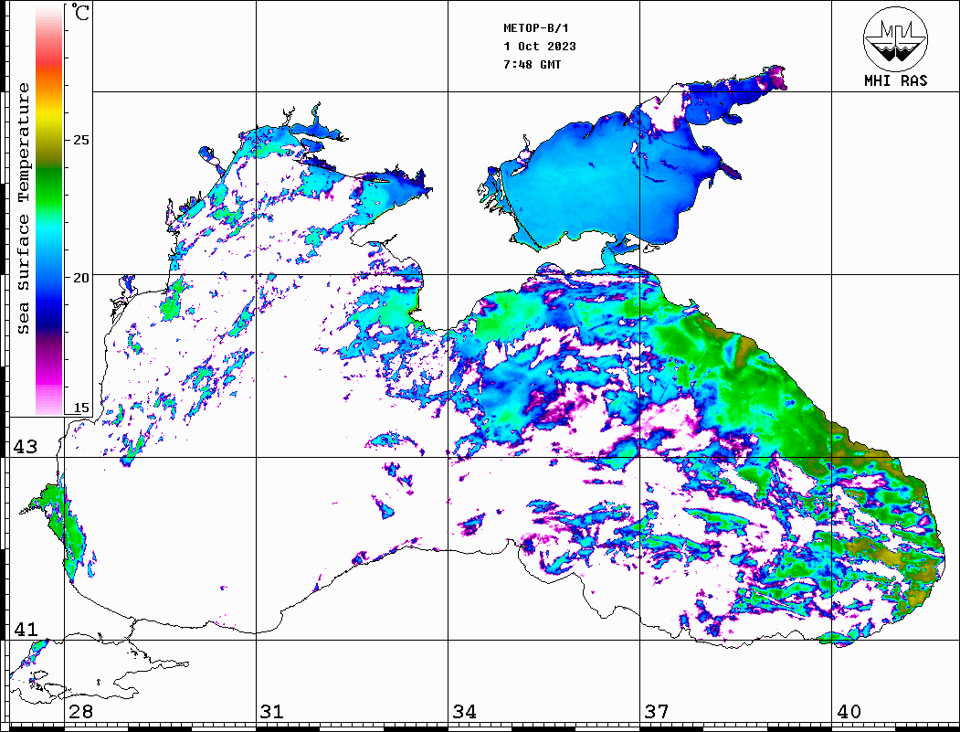
Task: Click the 'MHI RAS' label under the logo
Action: (896, 80)
